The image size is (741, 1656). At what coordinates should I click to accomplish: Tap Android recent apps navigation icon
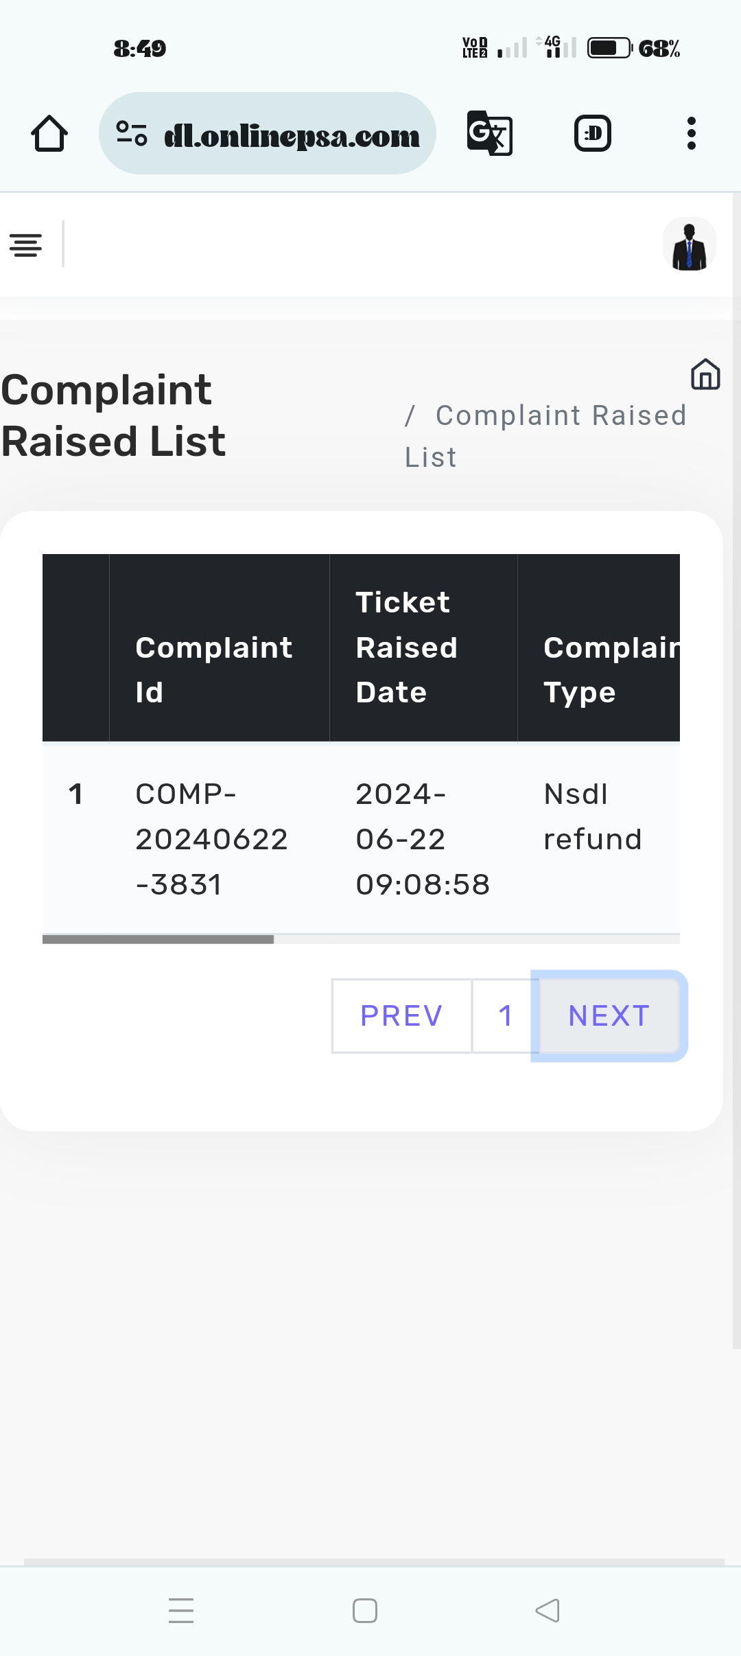[181, 1610]
